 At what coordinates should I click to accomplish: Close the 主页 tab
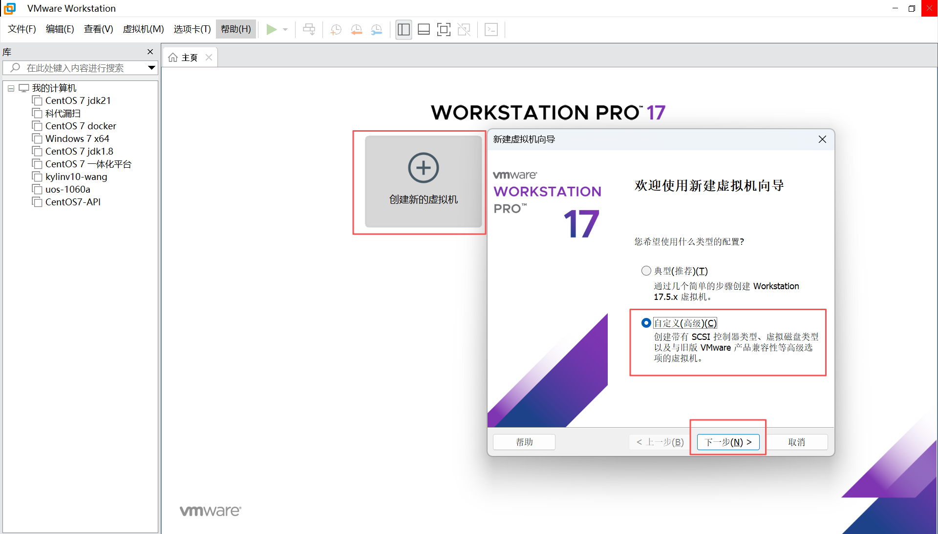209,58
